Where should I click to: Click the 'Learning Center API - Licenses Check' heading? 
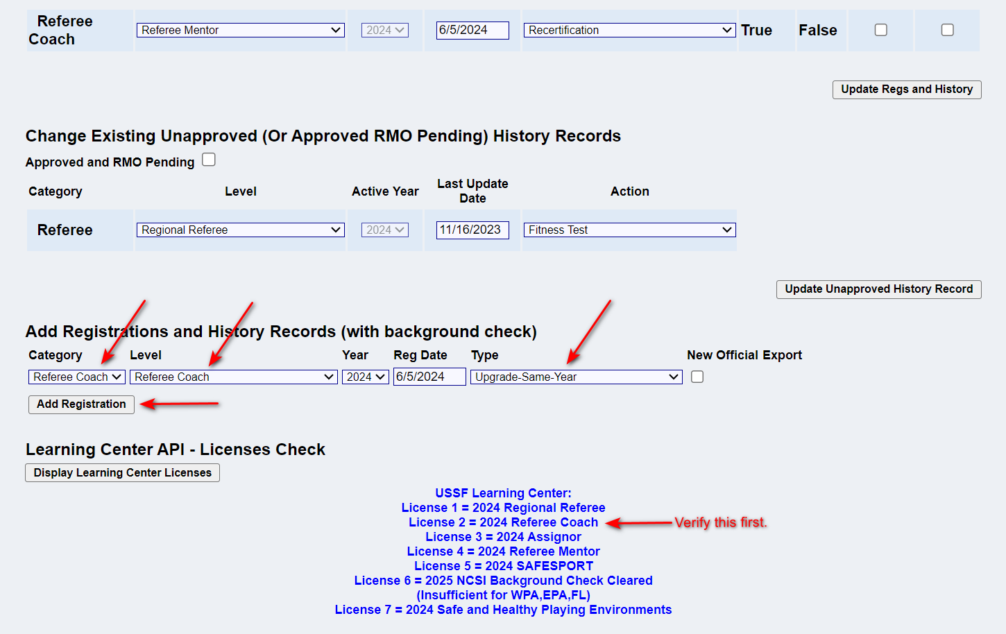point(176,449)
